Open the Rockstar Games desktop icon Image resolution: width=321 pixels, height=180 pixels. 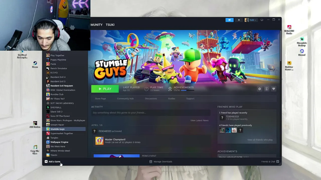[289, 66]
